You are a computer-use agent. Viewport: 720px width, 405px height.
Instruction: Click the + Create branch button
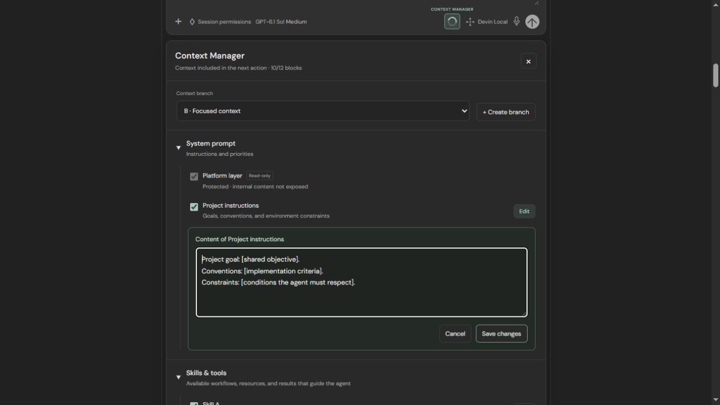tap(506, 112)
